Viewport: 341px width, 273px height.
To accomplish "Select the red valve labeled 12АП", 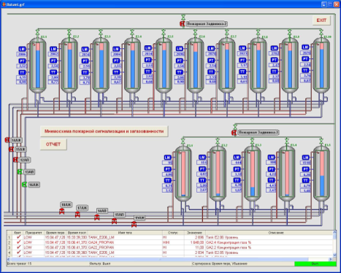I will [x=15, y=160].
